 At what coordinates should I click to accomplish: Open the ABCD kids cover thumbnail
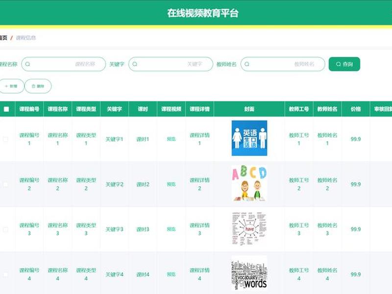249,183
